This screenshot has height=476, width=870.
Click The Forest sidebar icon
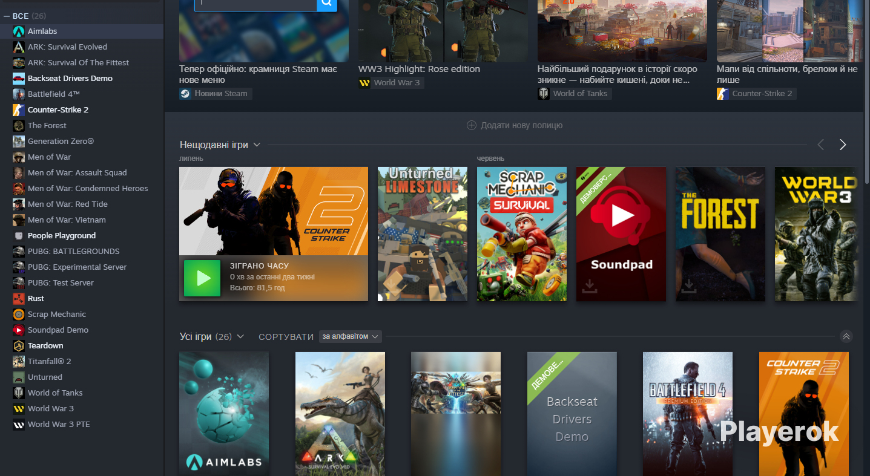(x=19, y=125)
